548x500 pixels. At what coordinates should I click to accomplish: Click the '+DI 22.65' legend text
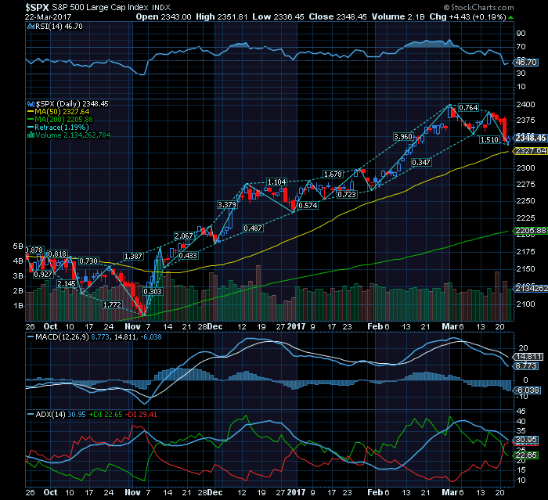pos(106,415)
